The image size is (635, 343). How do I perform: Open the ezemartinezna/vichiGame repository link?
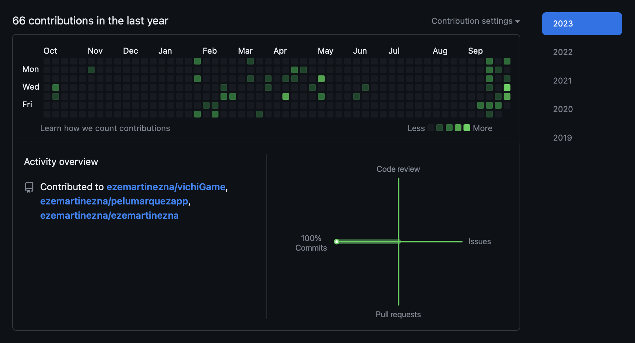pyautogui.click(x=166, y=187)
